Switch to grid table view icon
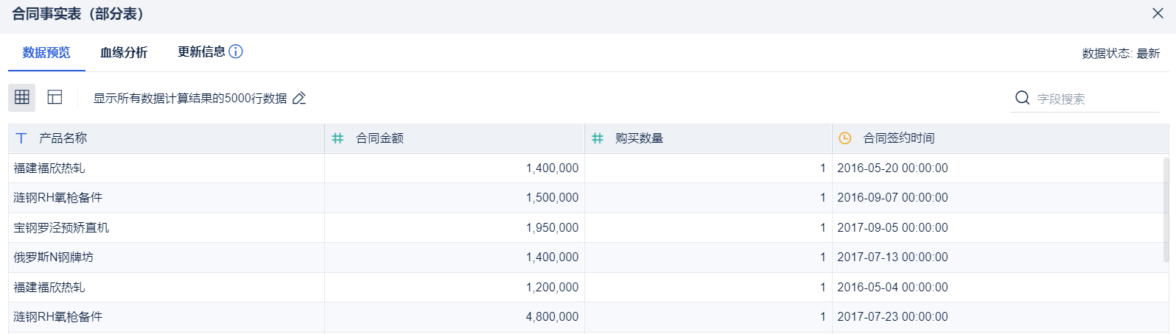This screenshot has width=1176, height=334. click(x=21, y=97)
